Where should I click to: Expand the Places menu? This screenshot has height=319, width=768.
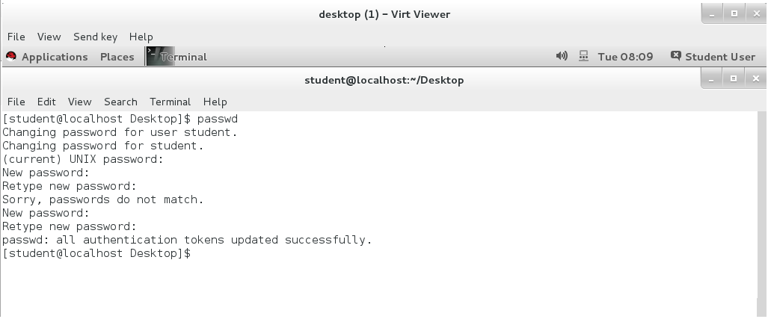pos(117,57)
